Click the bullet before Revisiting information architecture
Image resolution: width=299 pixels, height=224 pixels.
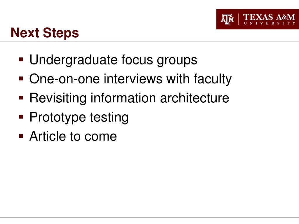(x=21, y=98)
